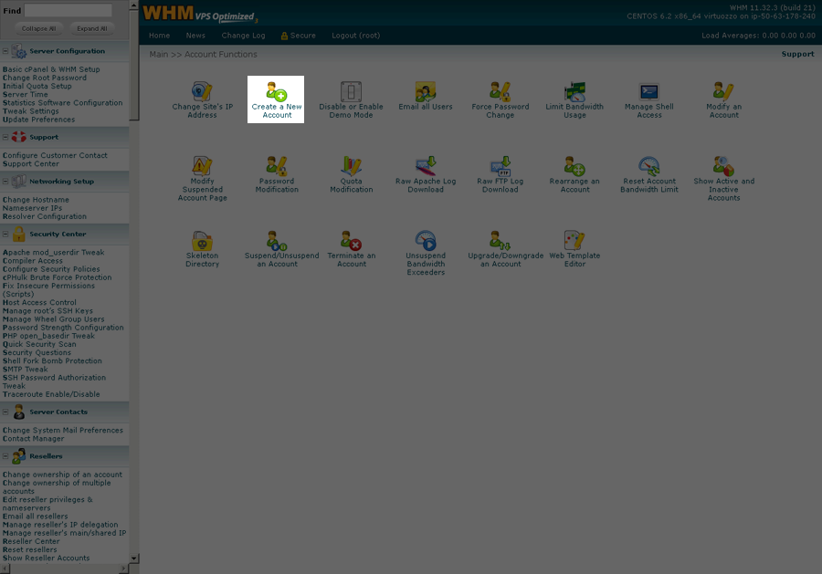Screen dimensions: 822x574
Task: Click the Collapse All button
Action: tap(38, 29)
